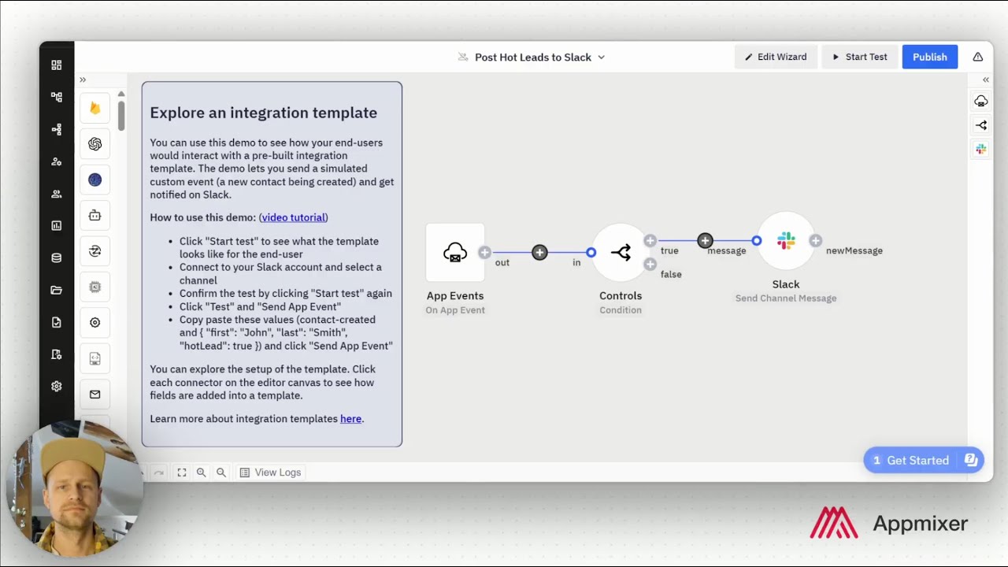Click plus on link between Controls and Slack

point(705,241)
